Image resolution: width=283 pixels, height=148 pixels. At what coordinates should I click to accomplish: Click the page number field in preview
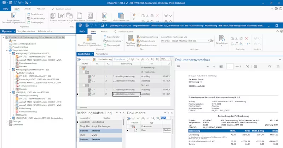click(x=230, y=67)
